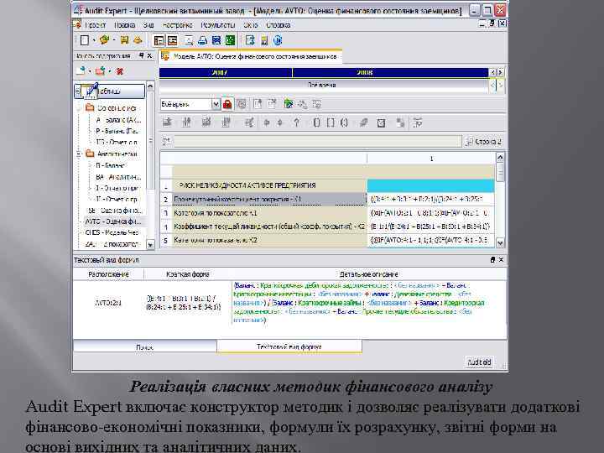Click the add table icon in the left panel
Viewport: 604px width, 453px height.
[81, 70]
